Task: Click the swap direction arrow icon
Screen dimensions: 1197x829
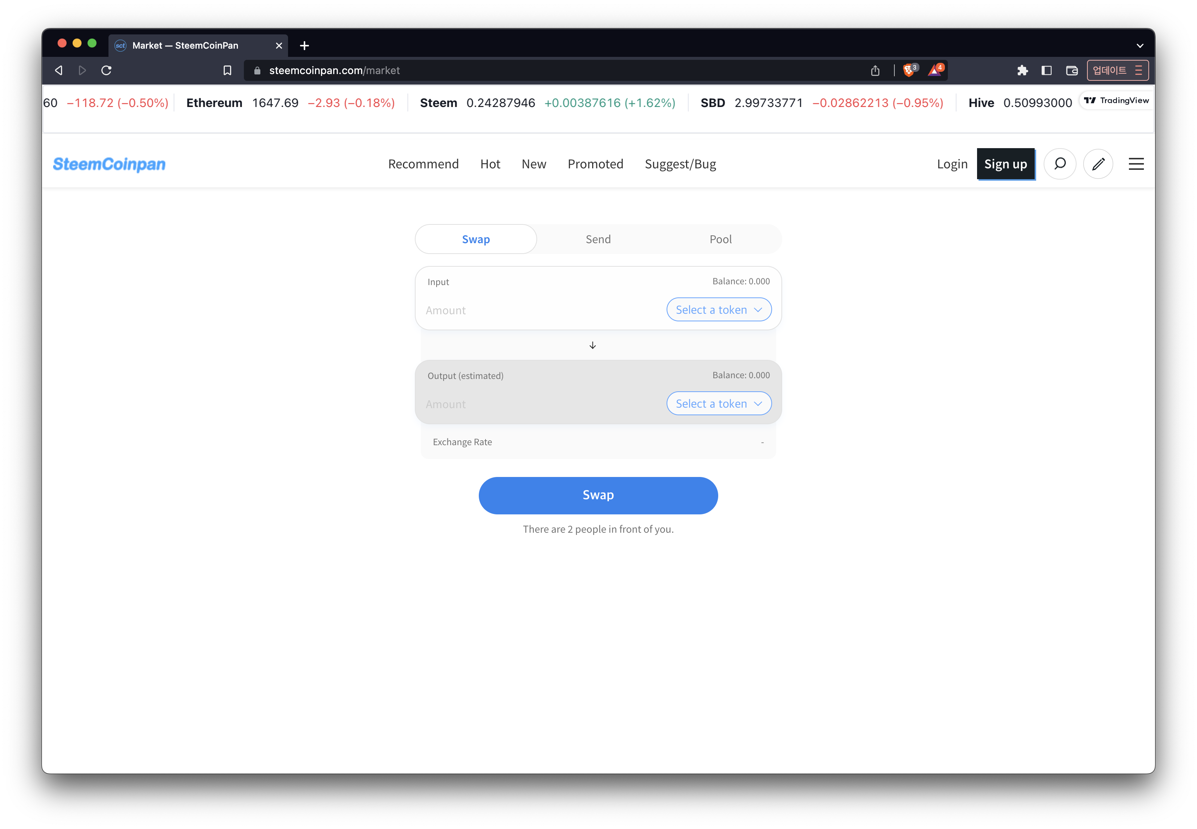Action: pyautogui.click(x=593, y=345)
